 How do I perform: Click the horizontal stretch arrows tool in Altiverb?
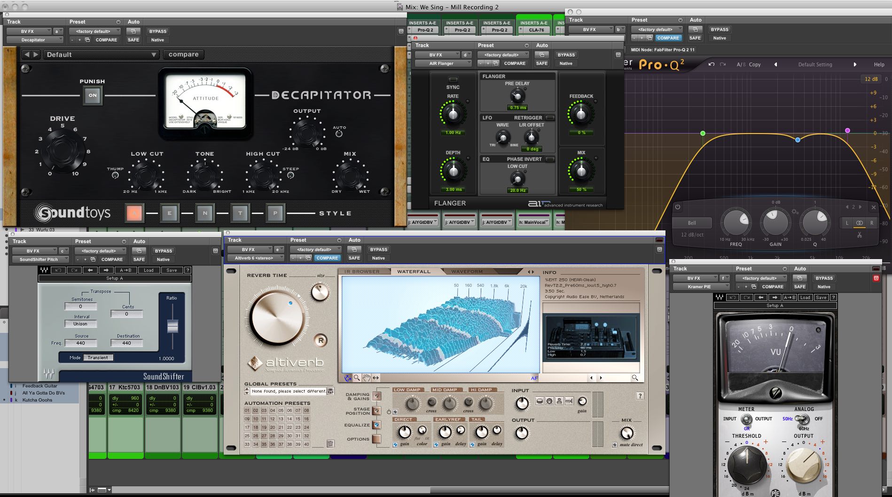(x=376, y=378)
